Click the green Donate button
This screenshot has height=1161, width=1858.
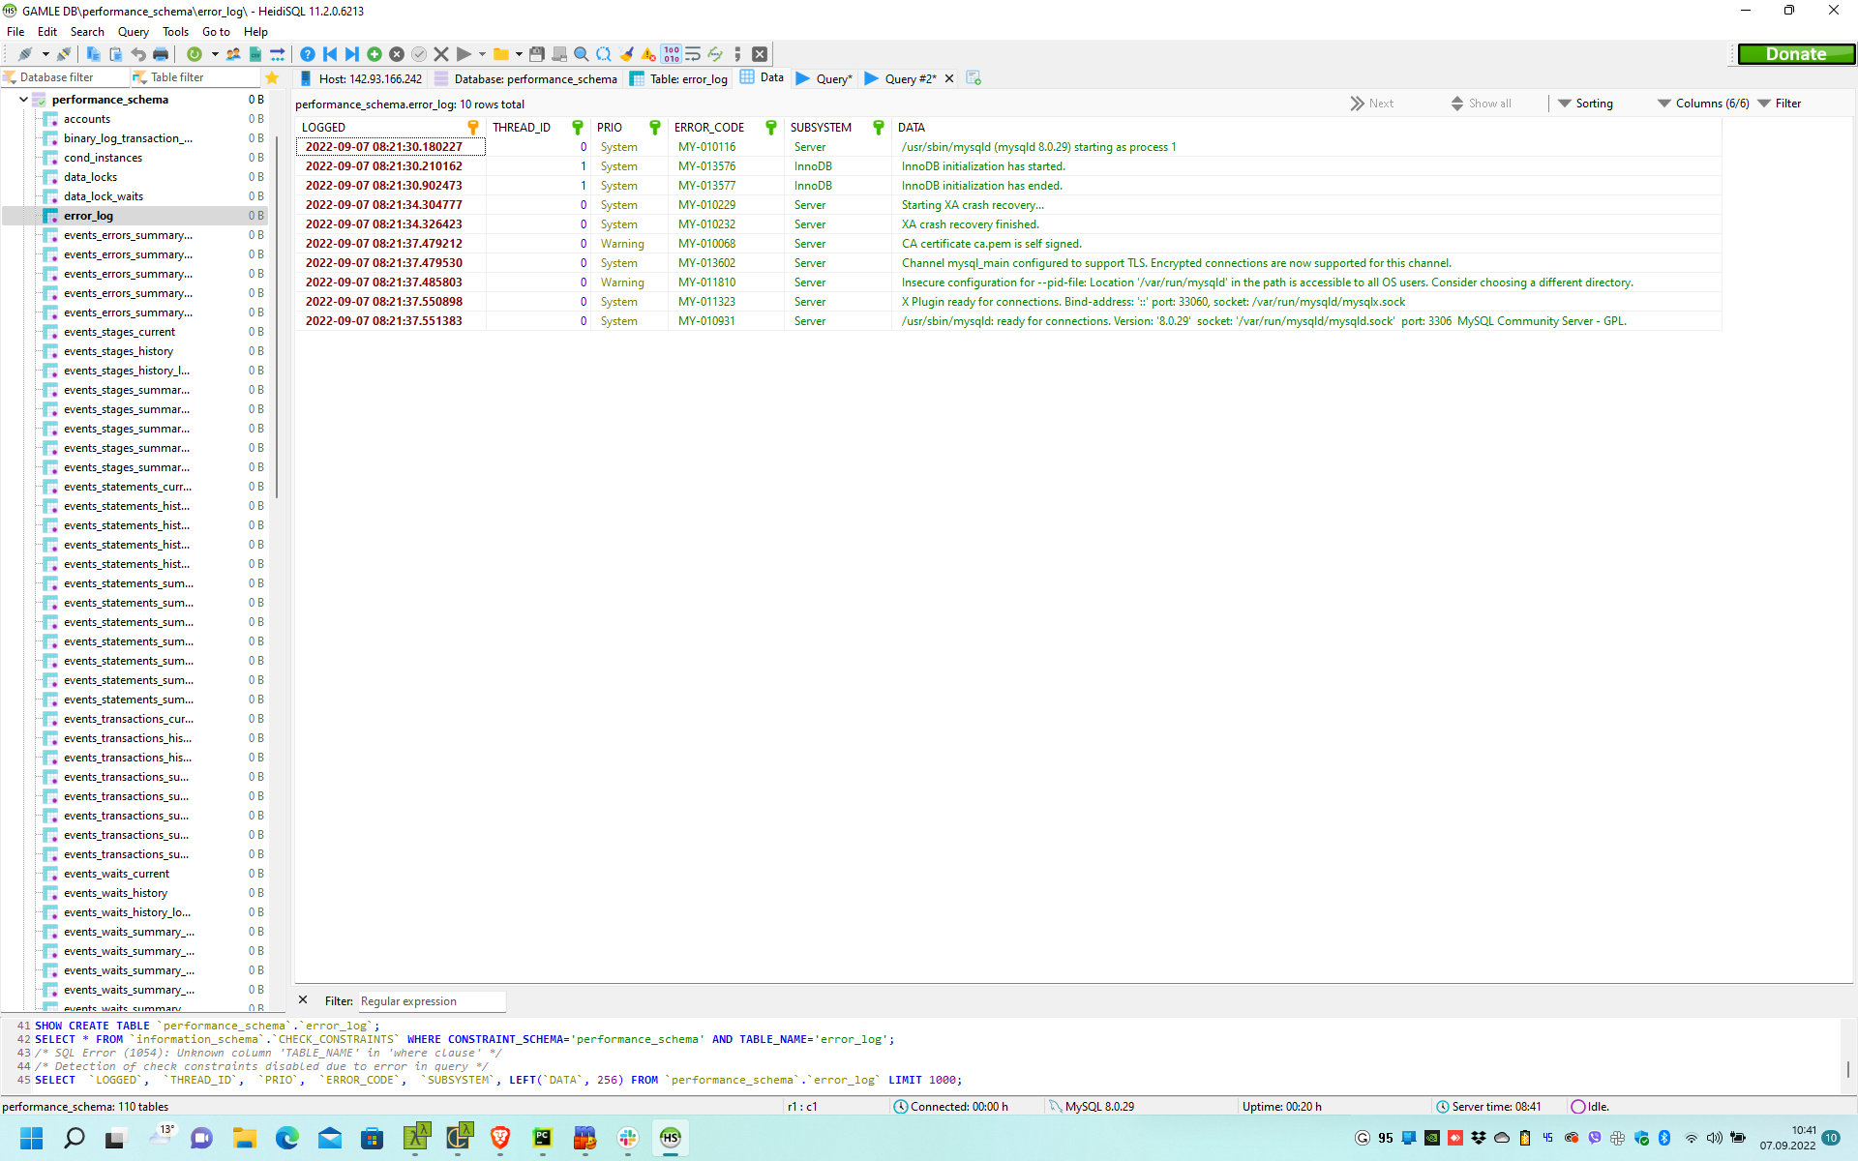coord(1795,54)
